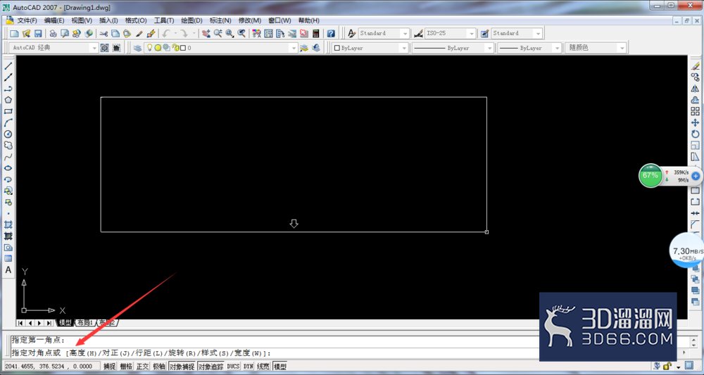Viewport: 704px width, 375px height.
Task: Toggle DUCS in status bar
Action: pos(233,367)
